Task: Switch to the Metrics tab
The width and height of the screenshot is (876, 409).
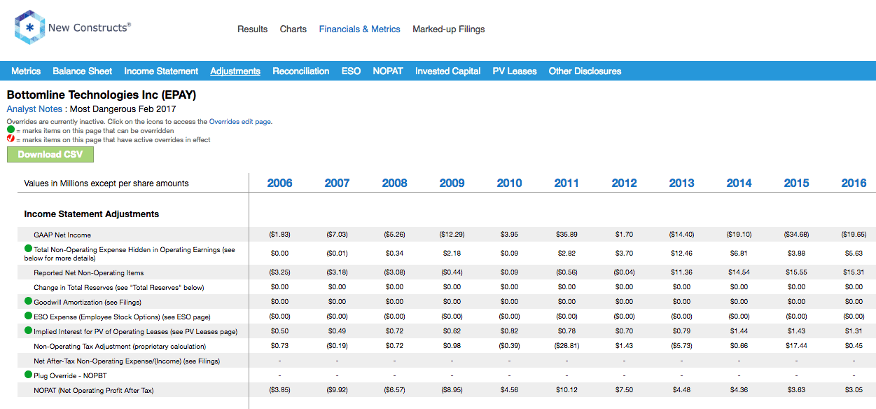Action: pyautogui.click(x=26, y=71)
